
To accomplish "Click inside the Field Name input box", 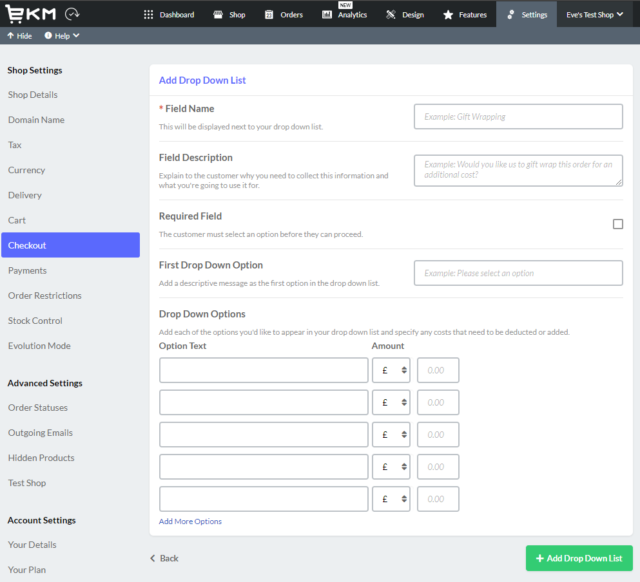I will click(x=518, y=117).
